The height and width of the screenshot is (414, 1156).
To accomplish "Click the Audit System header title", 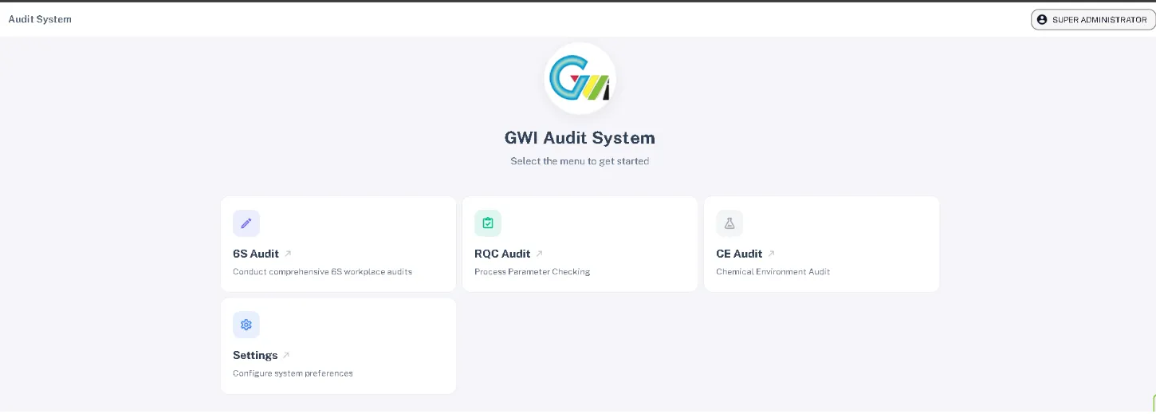I will (40, 19).
